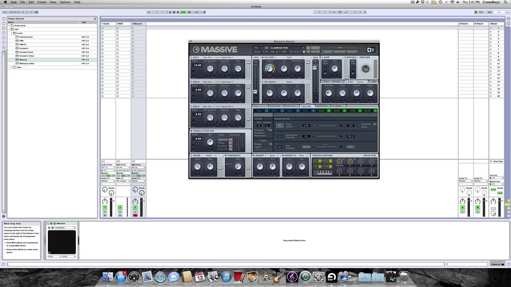Click Save button in Massive
This screenshot has width=511, height=287.
(x=315, y=48)
